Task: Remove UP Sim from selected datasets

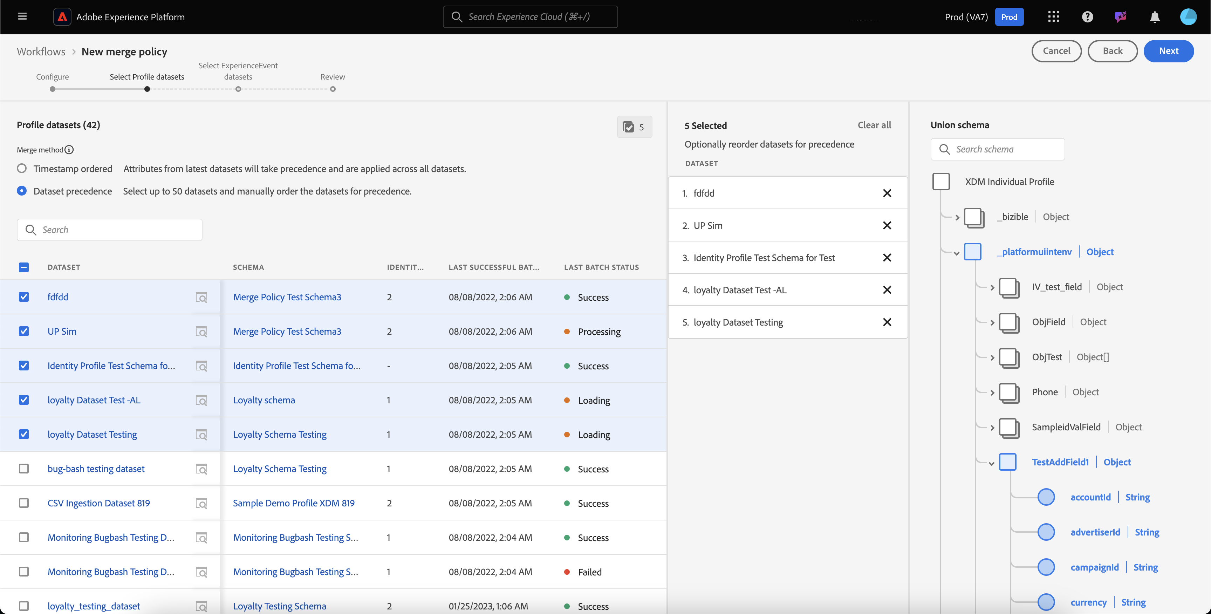Action: pos(887,226)
